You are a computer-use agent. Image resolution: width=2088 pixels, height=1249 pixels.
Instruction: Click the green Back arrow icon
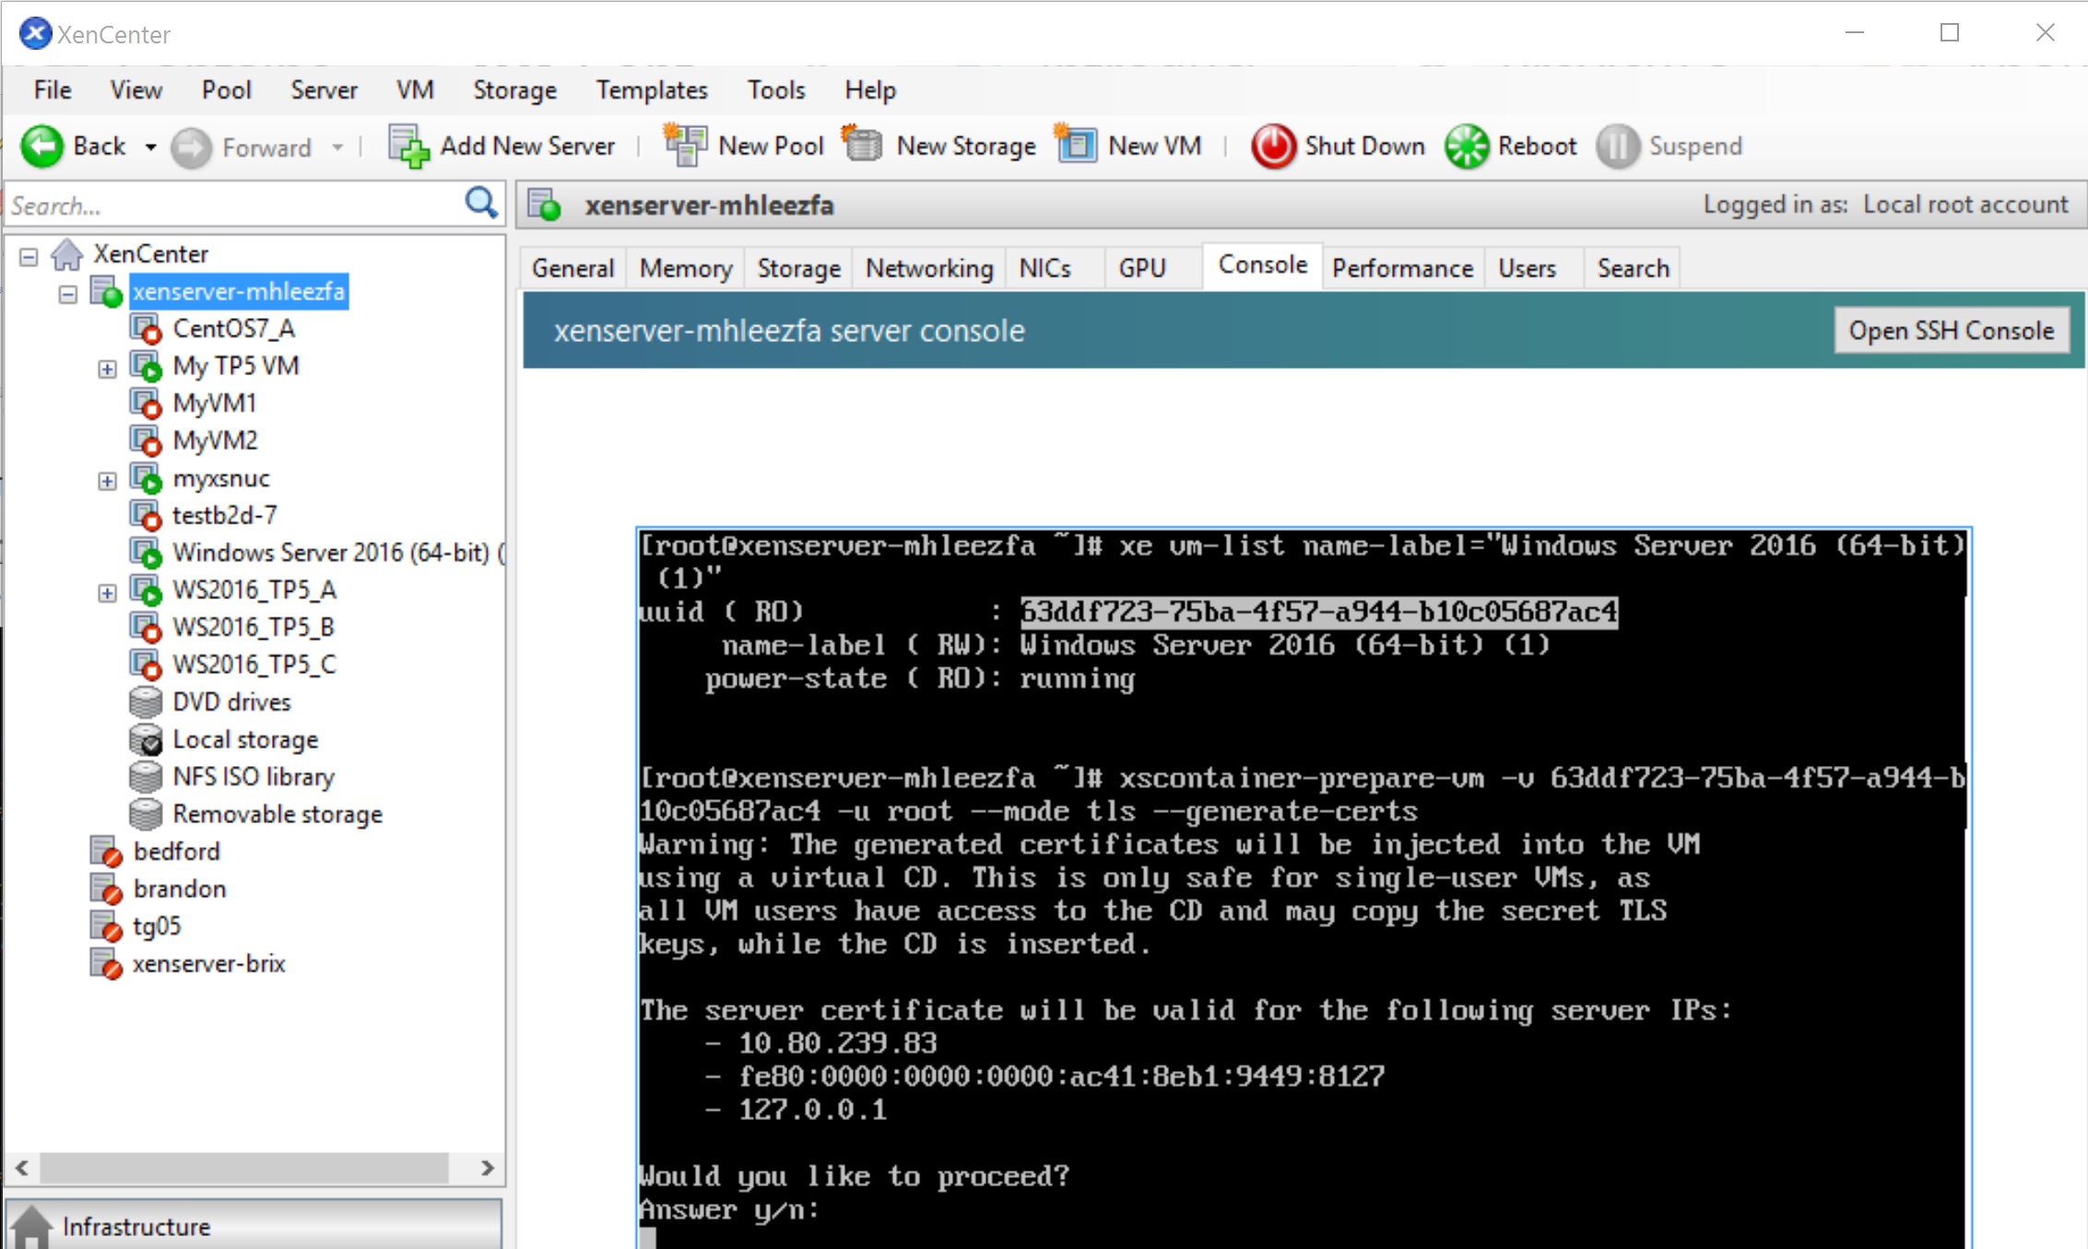click(x=41, y=147)
